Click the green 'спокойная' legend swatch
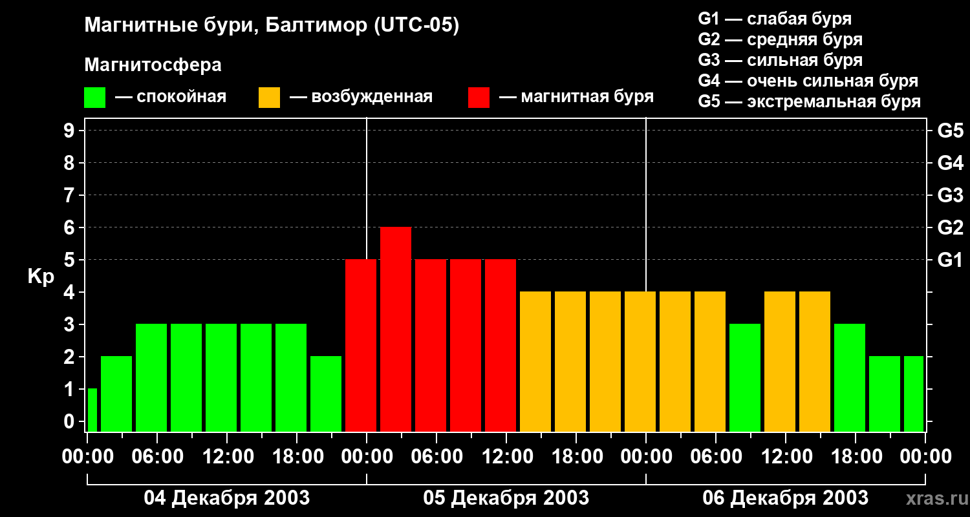Viewport: 970px width, 517px height. [95, 98]
